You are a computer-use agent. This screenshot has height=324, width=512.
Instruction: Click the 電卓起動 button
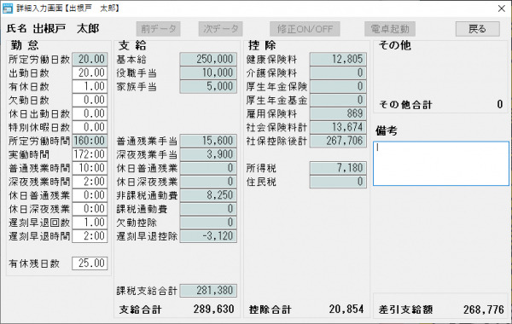(390, 29)
